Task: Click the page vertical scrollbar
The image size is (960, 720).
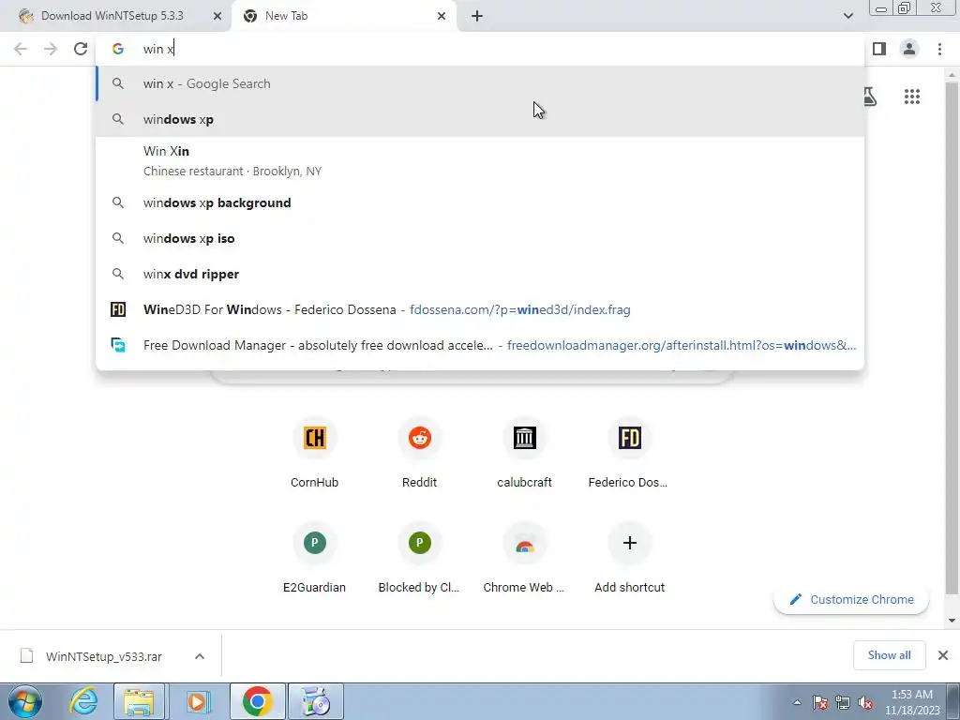Action: (x=951, y=337)
